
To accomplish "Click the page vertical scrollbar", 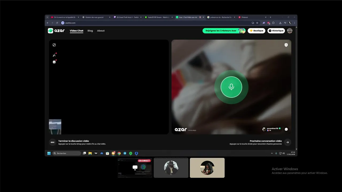I will (x=296, y=88).
